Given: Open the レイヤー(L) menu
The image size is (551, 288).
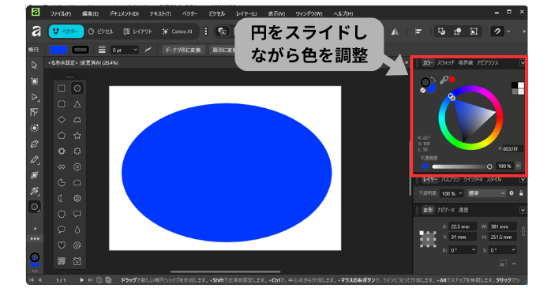Looking at the screenshot, I should (x=246, y=13).
